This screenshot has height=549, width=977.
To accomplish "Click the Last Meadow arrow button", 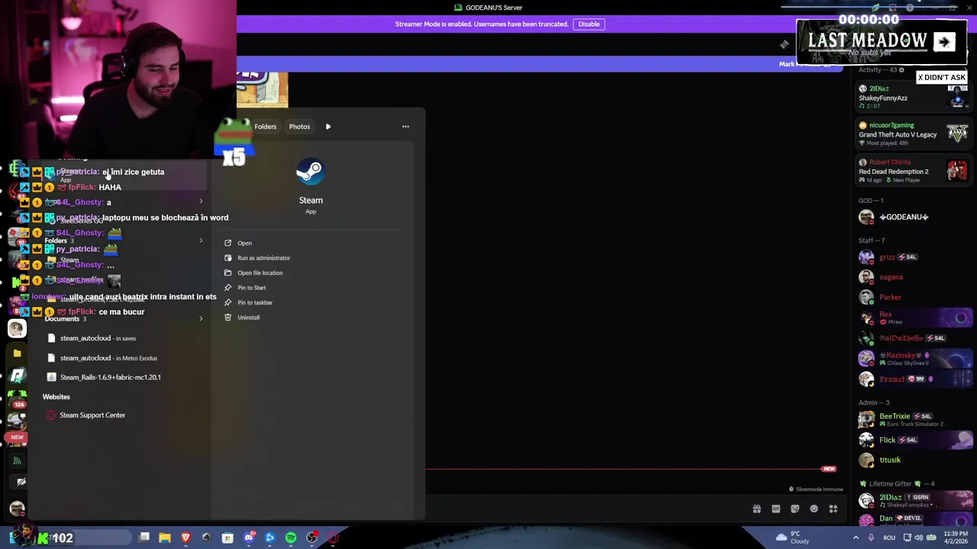I will point(944,42).
